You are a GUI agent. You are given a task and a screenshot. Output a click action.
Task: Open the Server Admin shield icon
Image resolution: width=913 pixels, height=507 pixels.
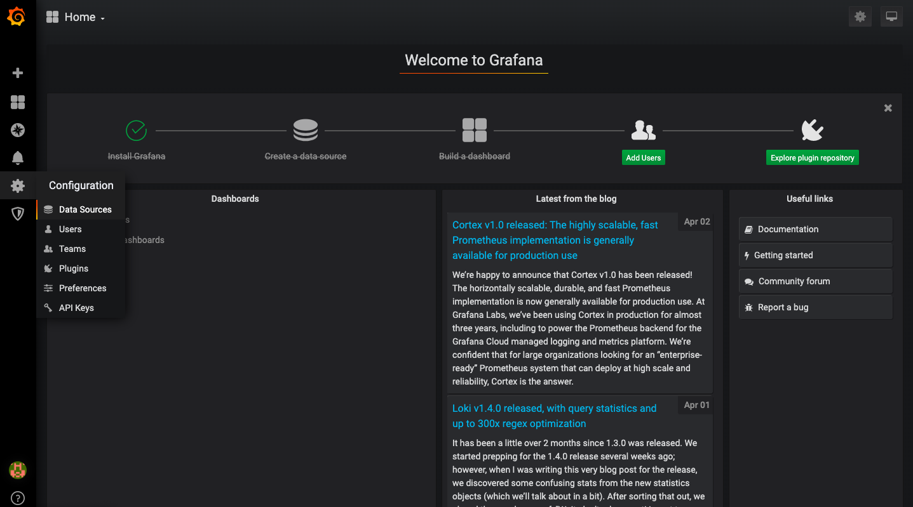pos(18,214)
